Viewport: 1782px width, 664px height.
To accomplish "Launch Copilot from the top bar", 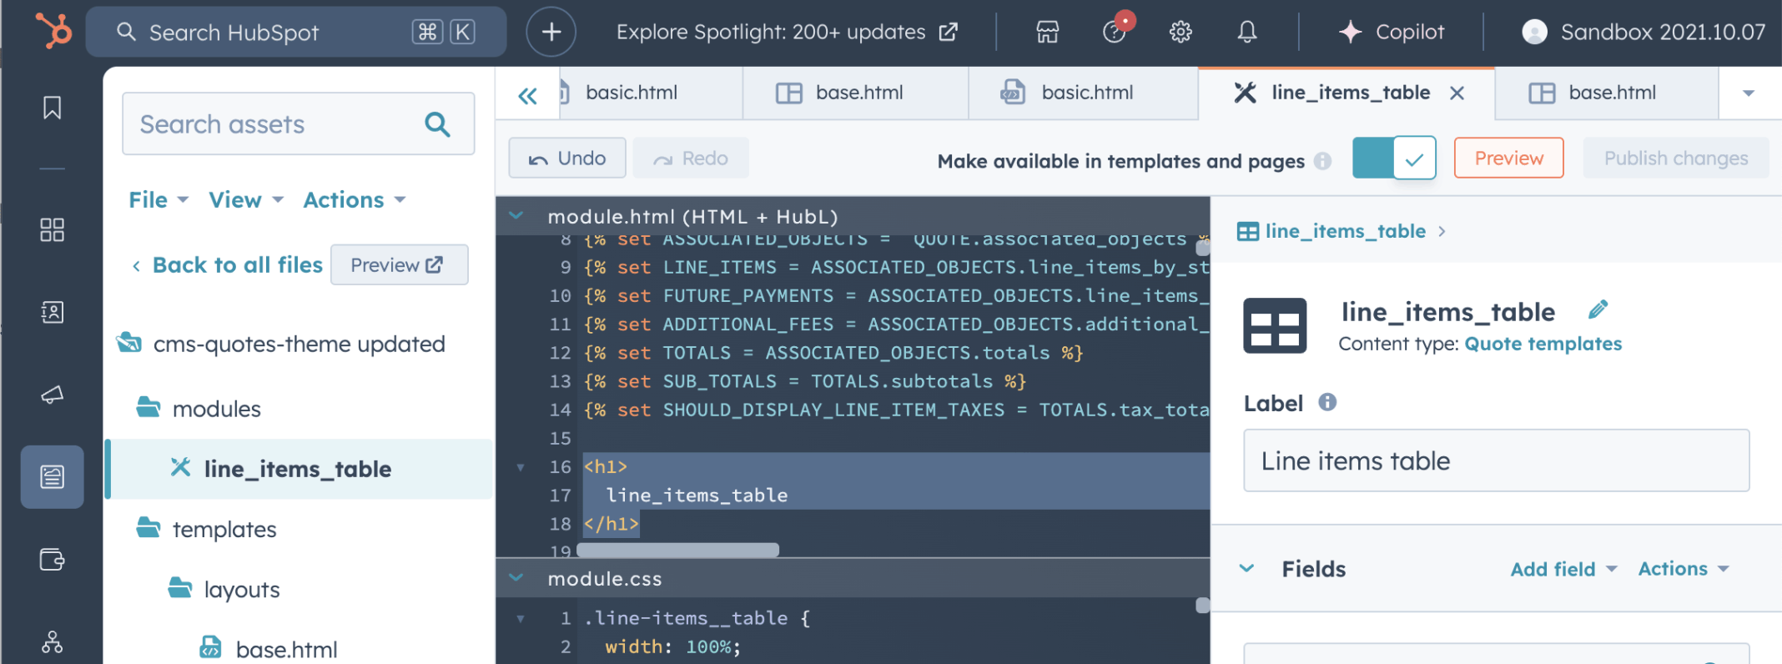I will 1391,32.
